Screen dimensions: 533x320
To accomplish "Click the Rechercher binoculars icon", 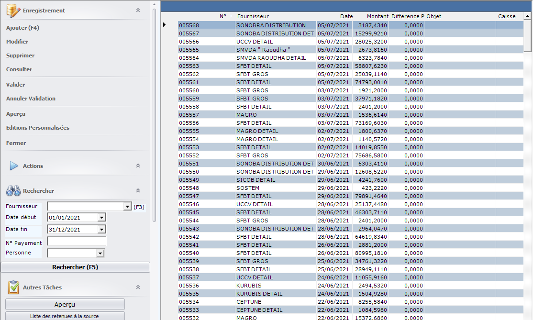I will click(x=13, y=191).
